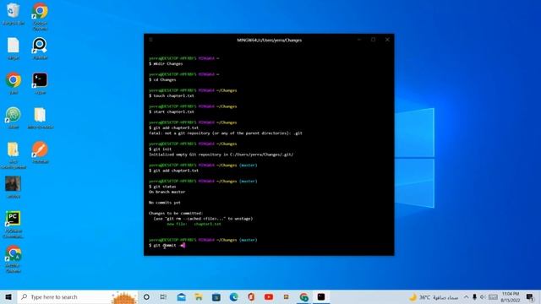This screenshot has height=304, width=541.
Task: Open the orange Postman desktop shortcut
Action: pos(40,152)
